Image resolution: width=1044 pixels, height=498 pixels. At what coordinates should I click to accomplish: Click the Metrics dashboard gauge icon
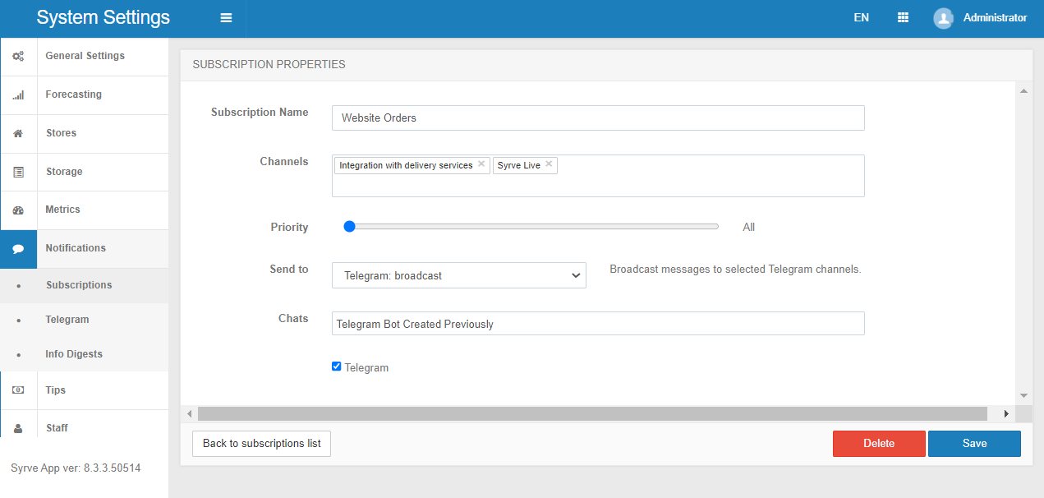pos(18,210)
